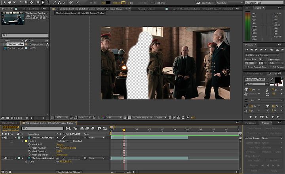Enable motion blur icon in timeline
Screen dimensions: 285x174
tap(93, 129)
